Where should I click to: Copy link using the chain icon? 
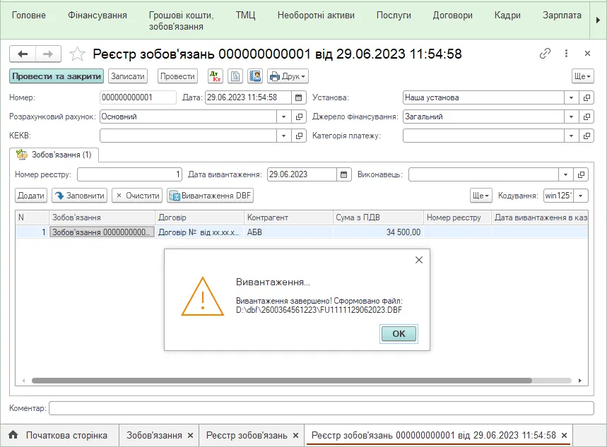tap(545, 54)
